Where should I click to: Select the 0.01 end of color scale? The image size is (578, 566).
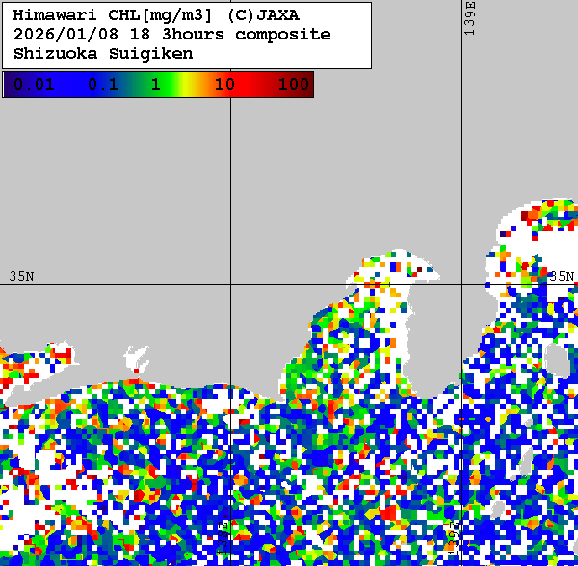(33, 85)
